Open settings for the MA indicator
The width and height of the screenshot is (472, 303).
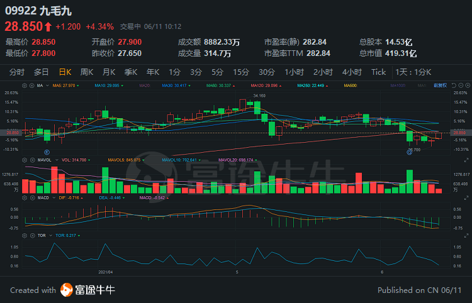pos(25,85)
